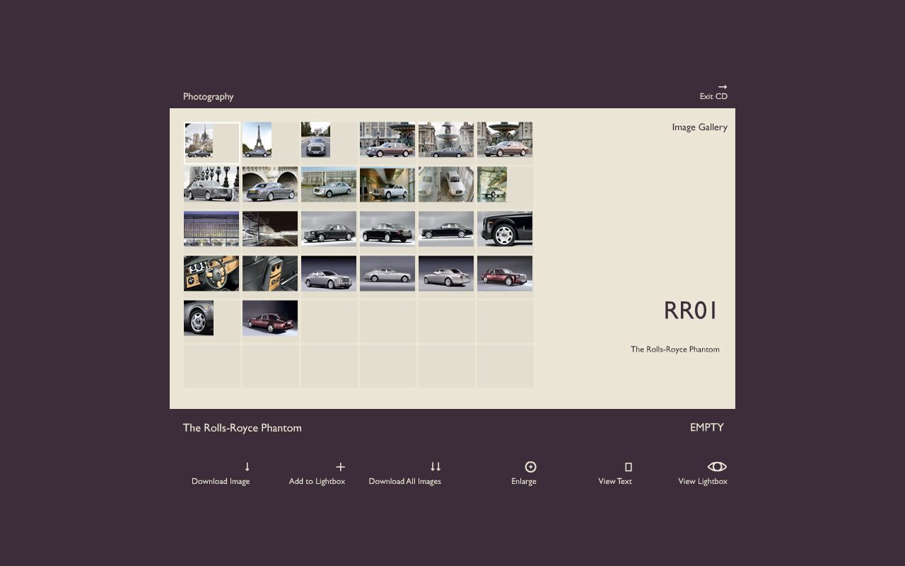
Task: Select the rear seat interior thumbnail
Action: (270, 274)
